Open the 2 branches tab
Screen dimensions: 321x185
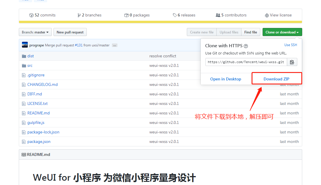(89, 15)
